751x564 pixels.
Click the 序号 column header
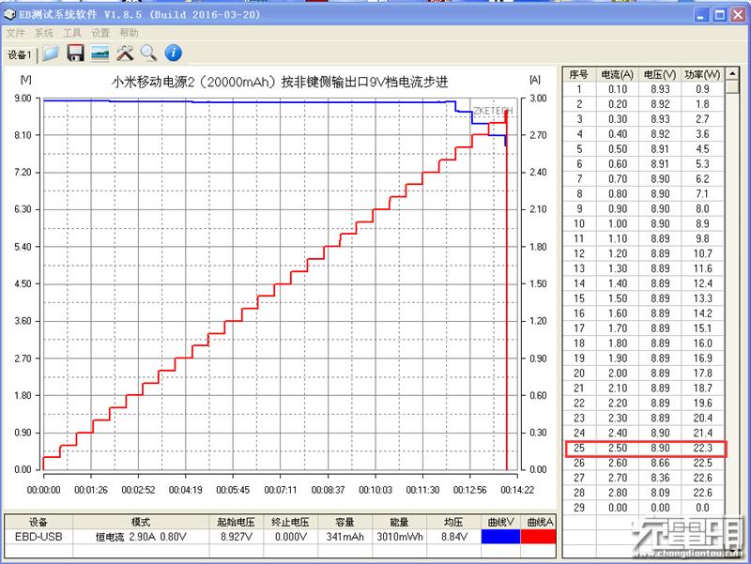tap(578, 74)
